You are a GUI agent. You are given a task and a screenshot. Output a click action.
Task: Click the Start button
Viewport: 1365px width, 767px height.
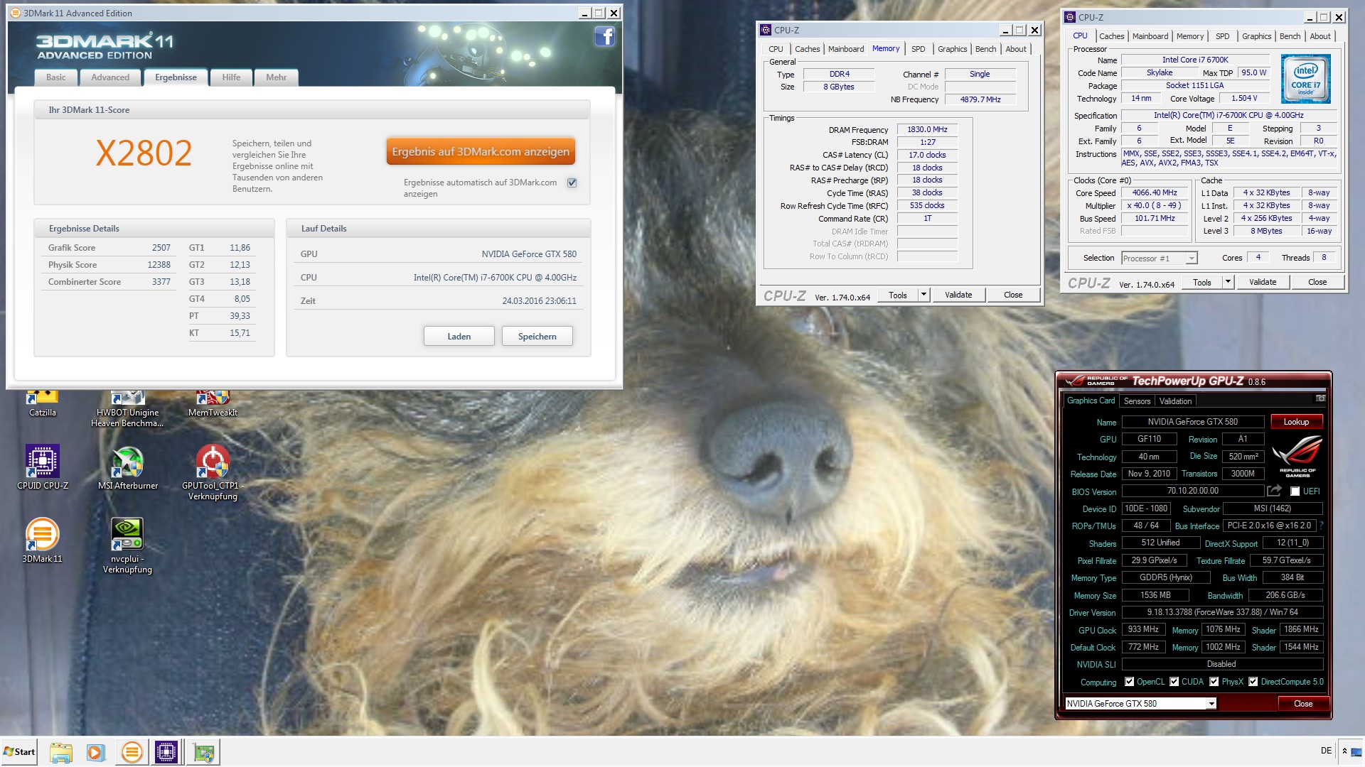[19, 752]
